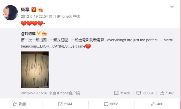
Task: Open comments showing 9698
Action: click(x=111, y=104)
